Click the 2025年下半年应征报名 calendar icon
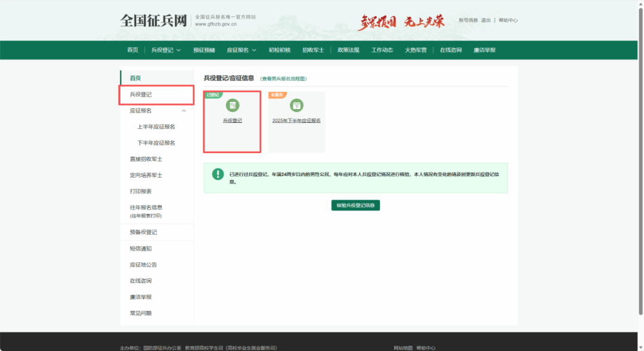This screenshot has height=351, width=644. 296,105
